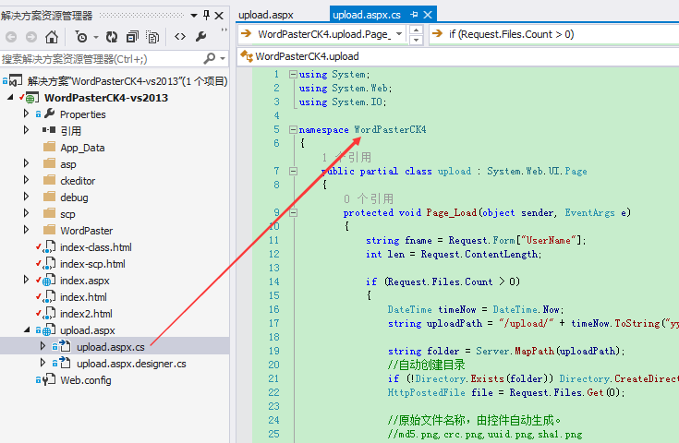The width and height of the screenshot is (679, 443).
Task: Click the Properties wrench icon in tree
Action: 50,114
